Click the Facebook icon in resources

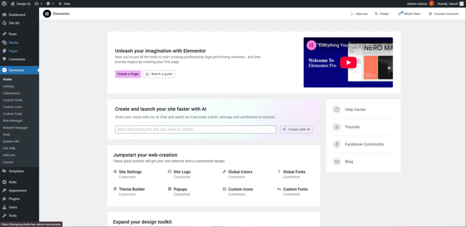337,144
